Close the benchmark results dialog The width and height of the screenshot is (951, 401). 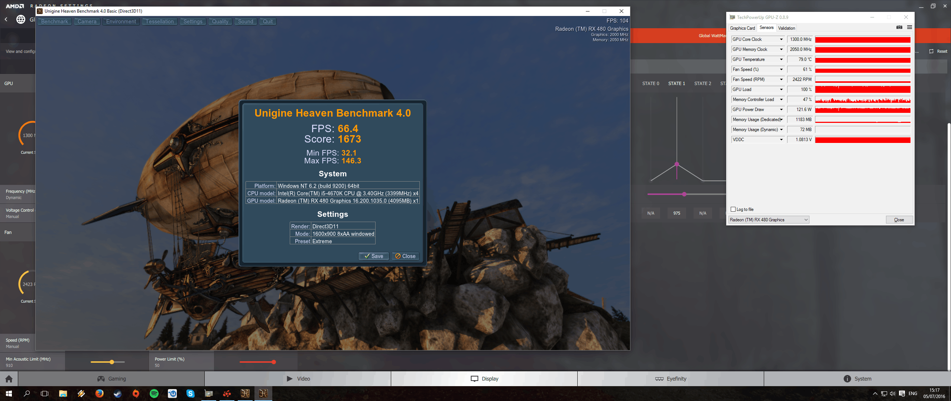tap(405, 256)
